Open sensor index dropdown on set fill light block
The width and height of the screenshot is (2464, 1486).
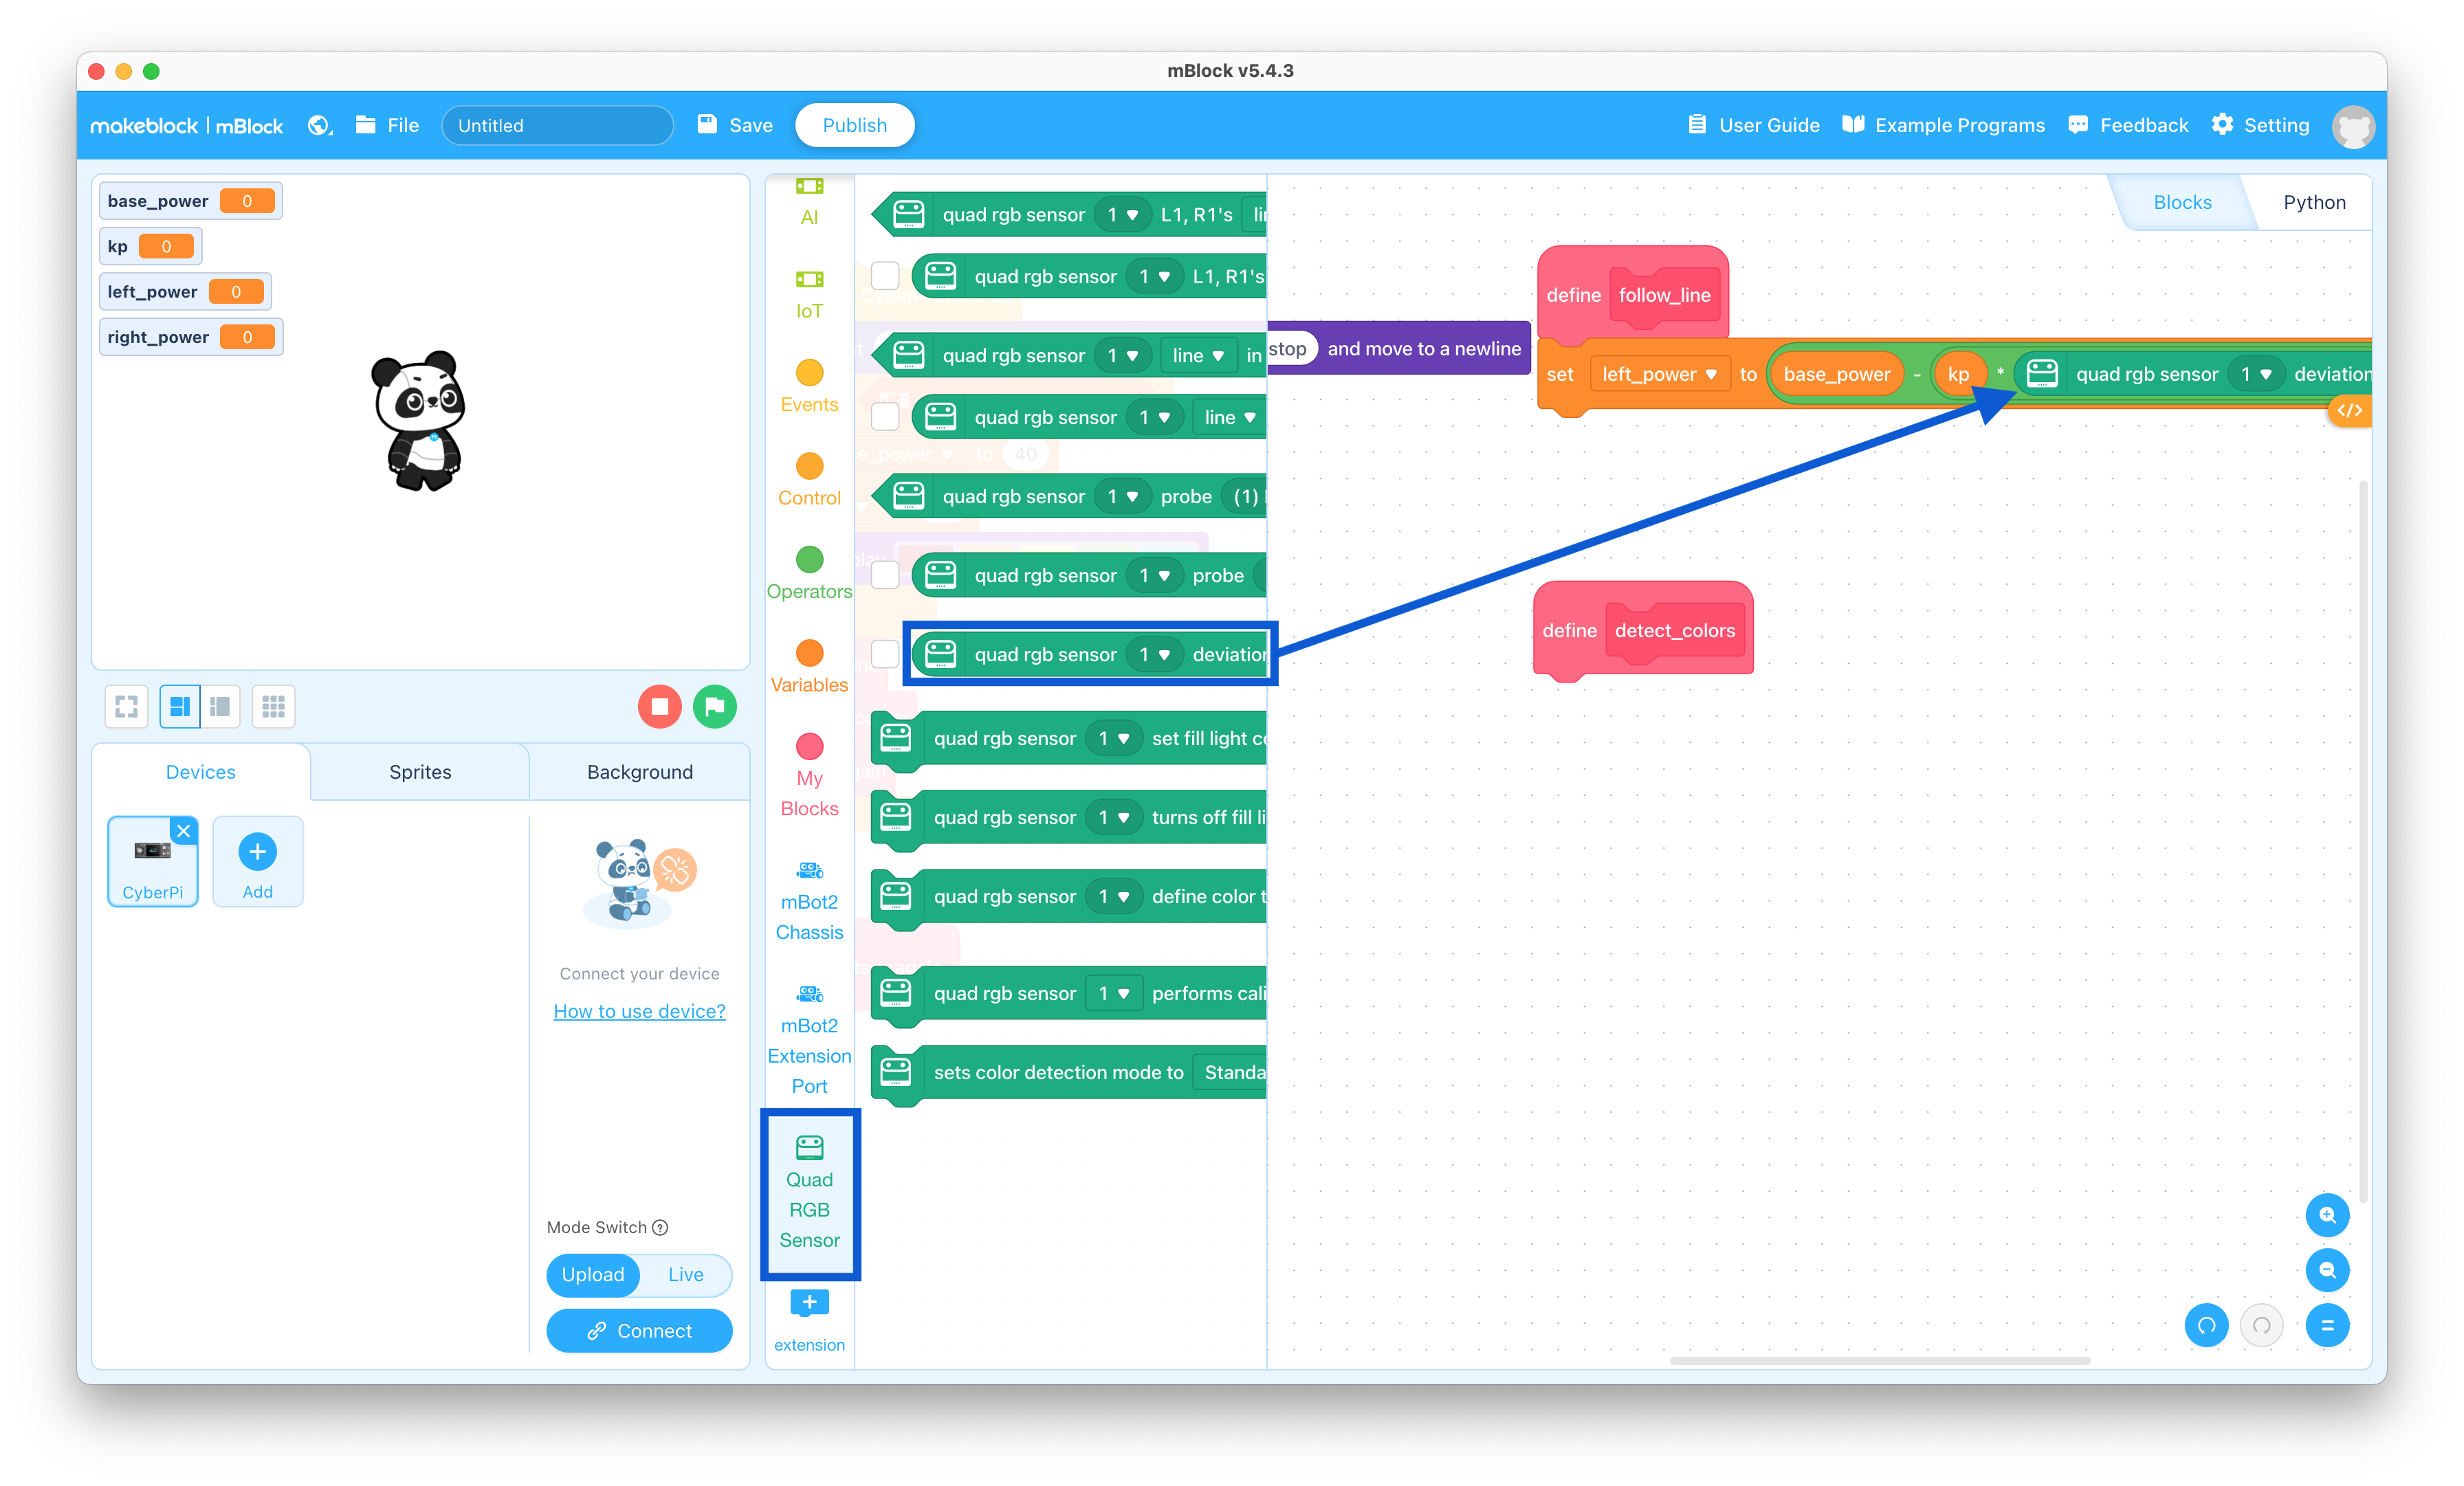pos(1113,738)
